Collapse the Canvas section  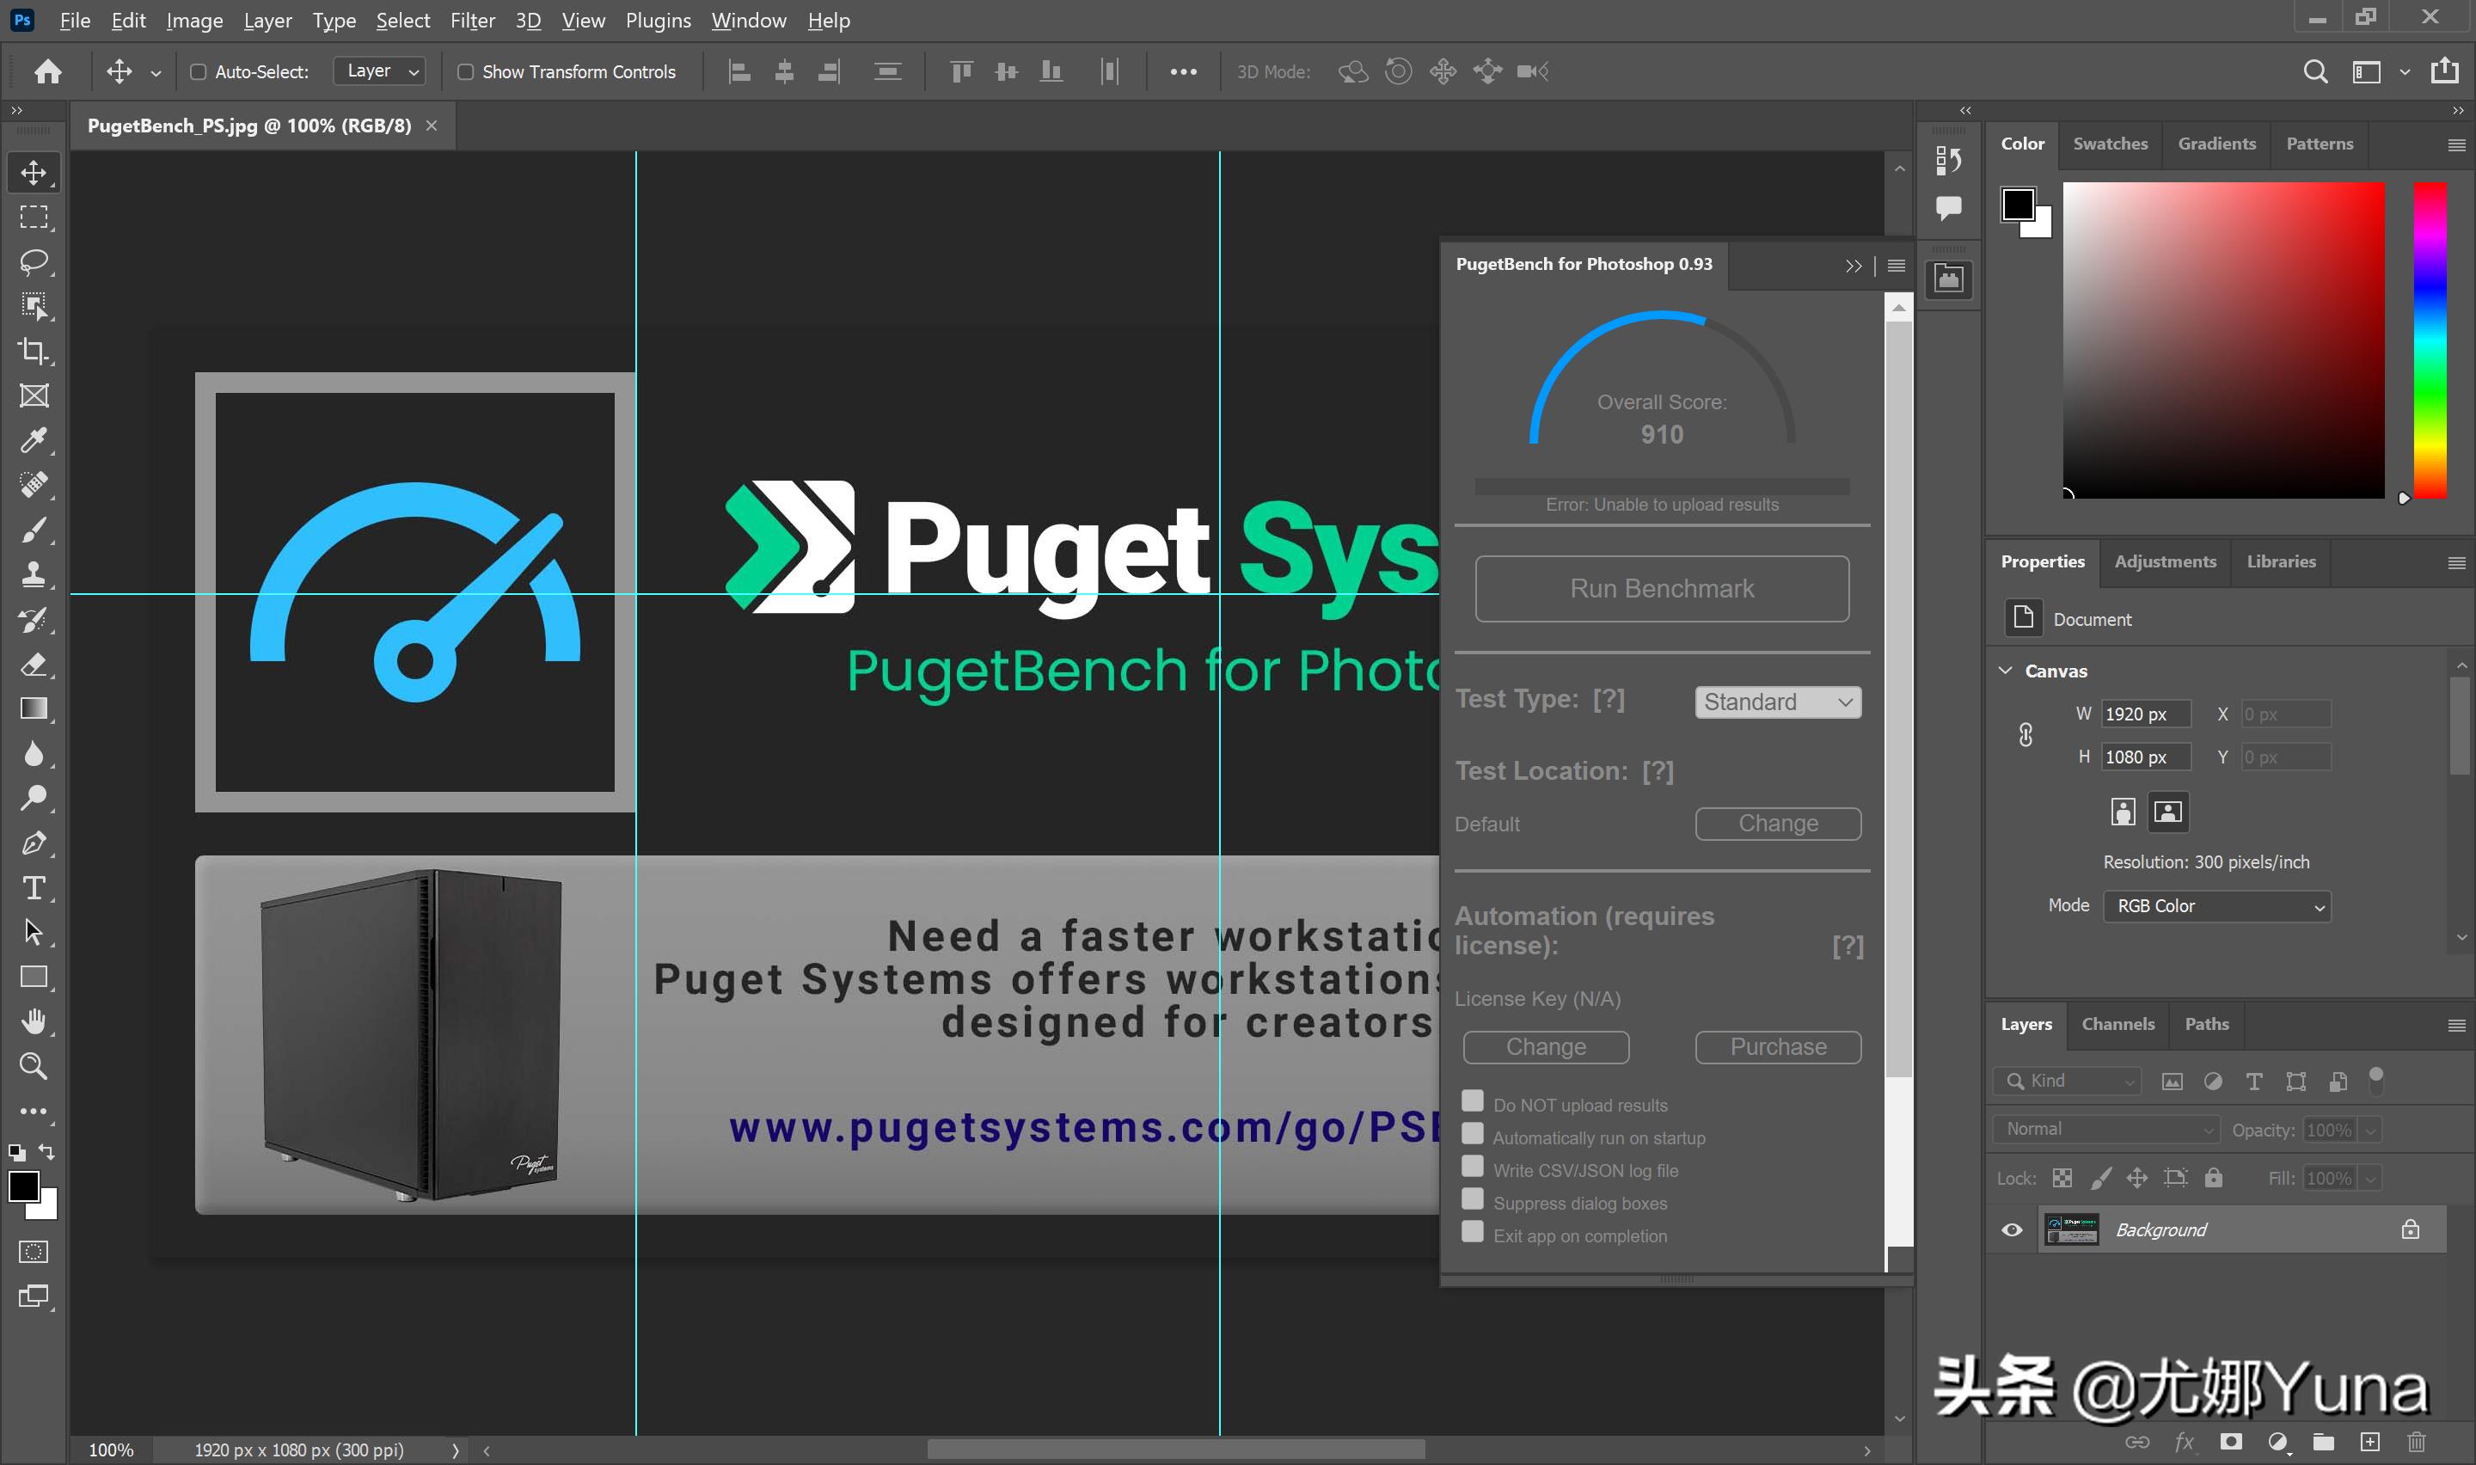click(x=2005, y=671)
